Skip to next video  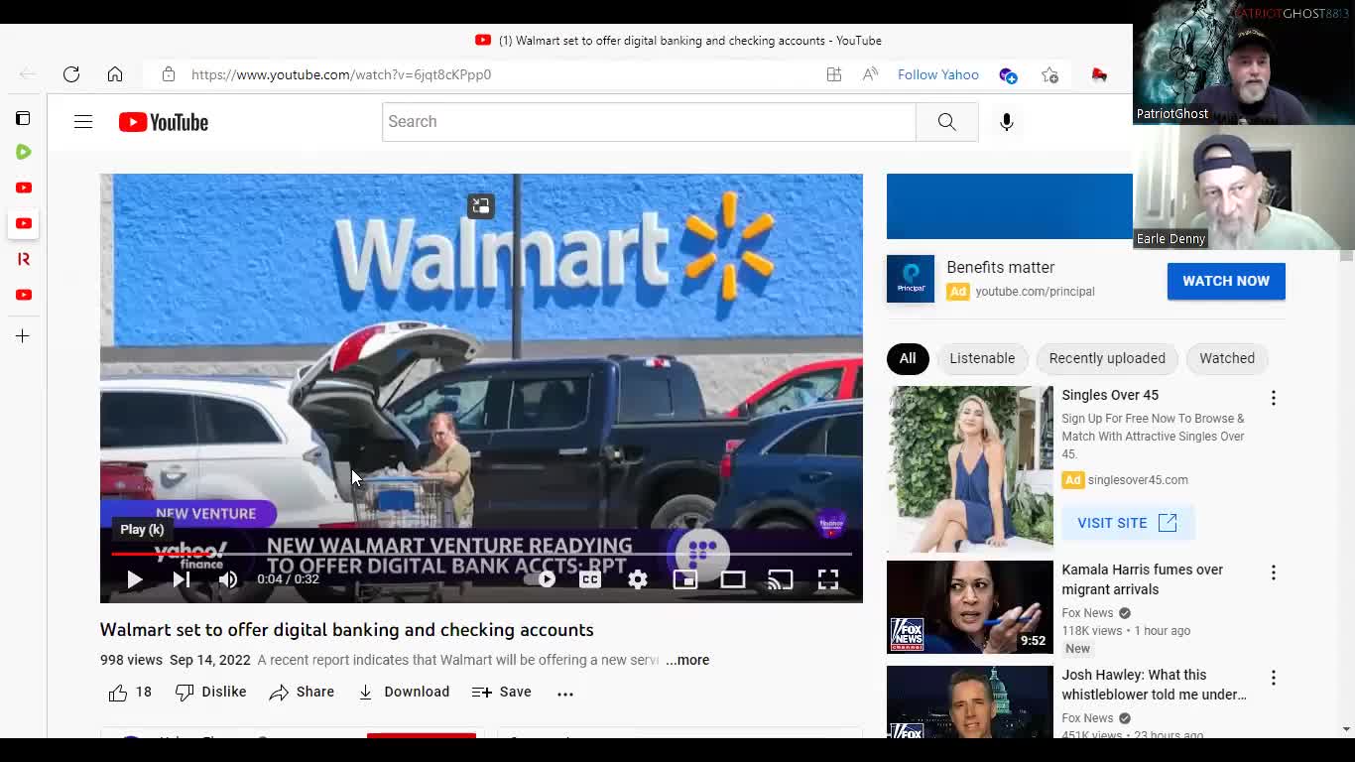[182, 579]
